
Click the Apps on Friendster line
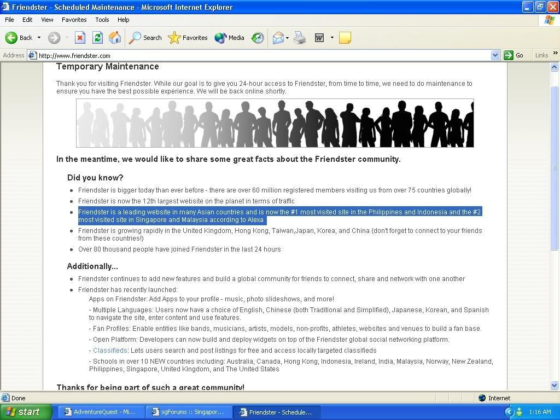pyautogui.click(x=212, y=299)
